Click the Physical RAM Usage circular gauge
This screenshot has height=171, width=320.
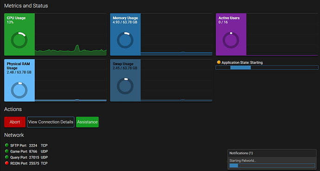point(19,90)
